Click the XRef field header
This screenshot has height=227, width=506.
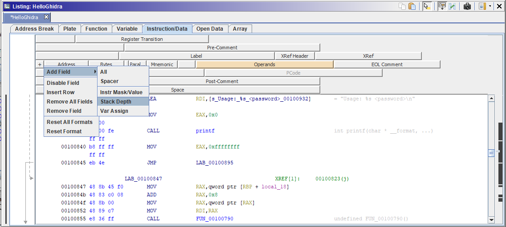pos(368,56)
